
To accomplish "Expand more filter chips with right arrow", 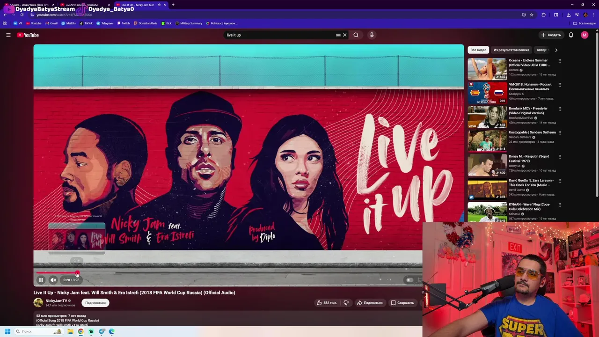I will click(556, 50).
